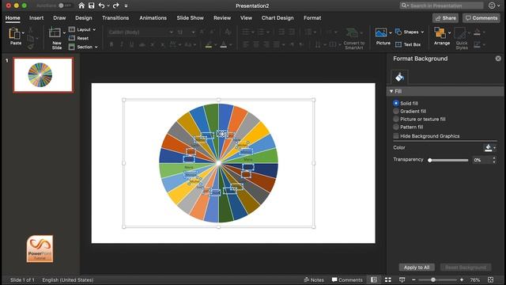
Task: Open Customize Quick Access Toolbar arrow
Action: [126, 6]
